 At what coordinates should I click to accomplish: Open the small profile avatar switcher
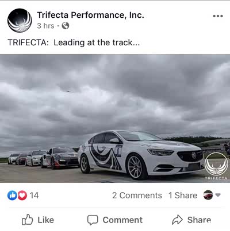[x=208, y=195]
